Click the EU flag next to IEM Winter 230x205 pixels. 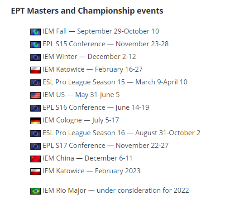click(35, 57)
